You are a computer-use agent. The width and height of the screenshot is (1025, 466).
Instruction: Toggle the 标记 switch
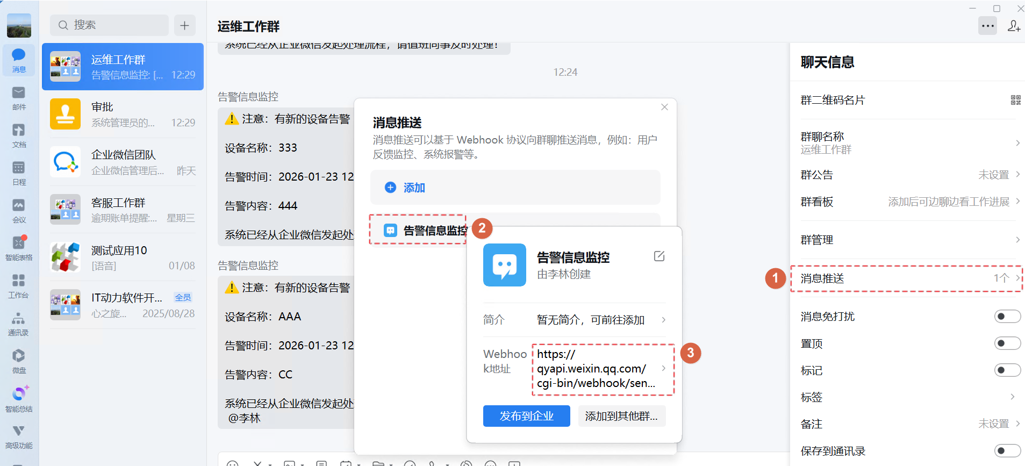tap(1007, 370)
